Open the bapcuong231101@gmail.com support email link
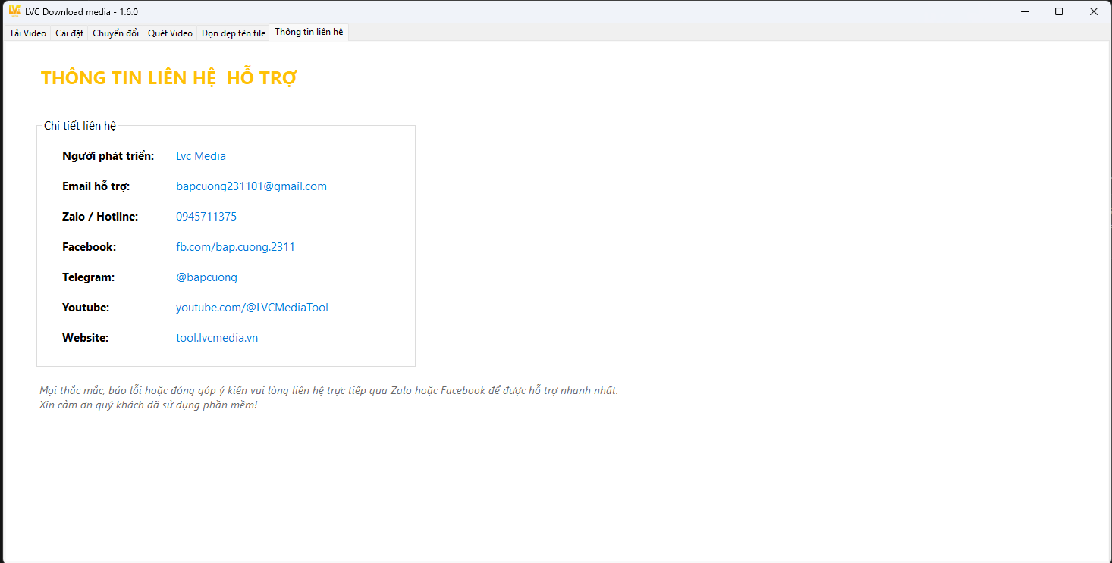Viewport: 1112px width, 563px height. (251, 186)
